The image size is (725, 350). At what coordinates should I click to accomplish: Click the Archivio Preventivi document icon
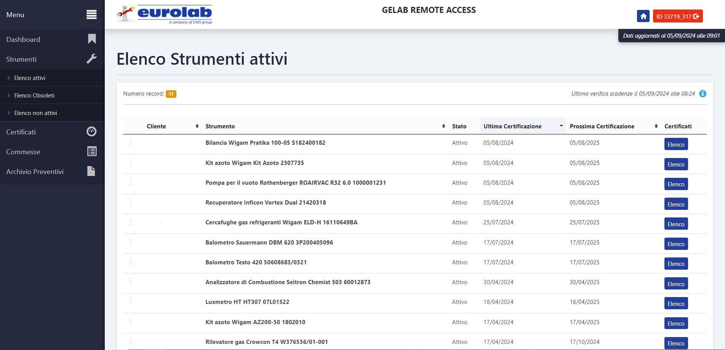tap(91, 171)
